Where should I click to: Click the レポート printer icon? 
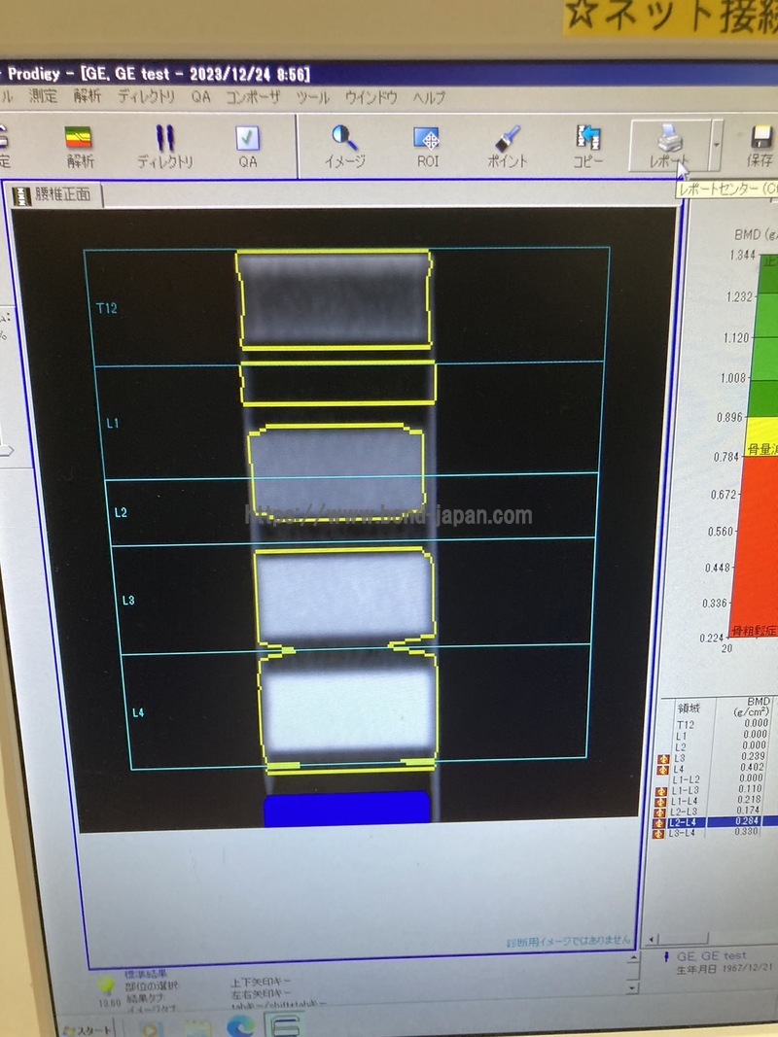[x=670, y=146]
